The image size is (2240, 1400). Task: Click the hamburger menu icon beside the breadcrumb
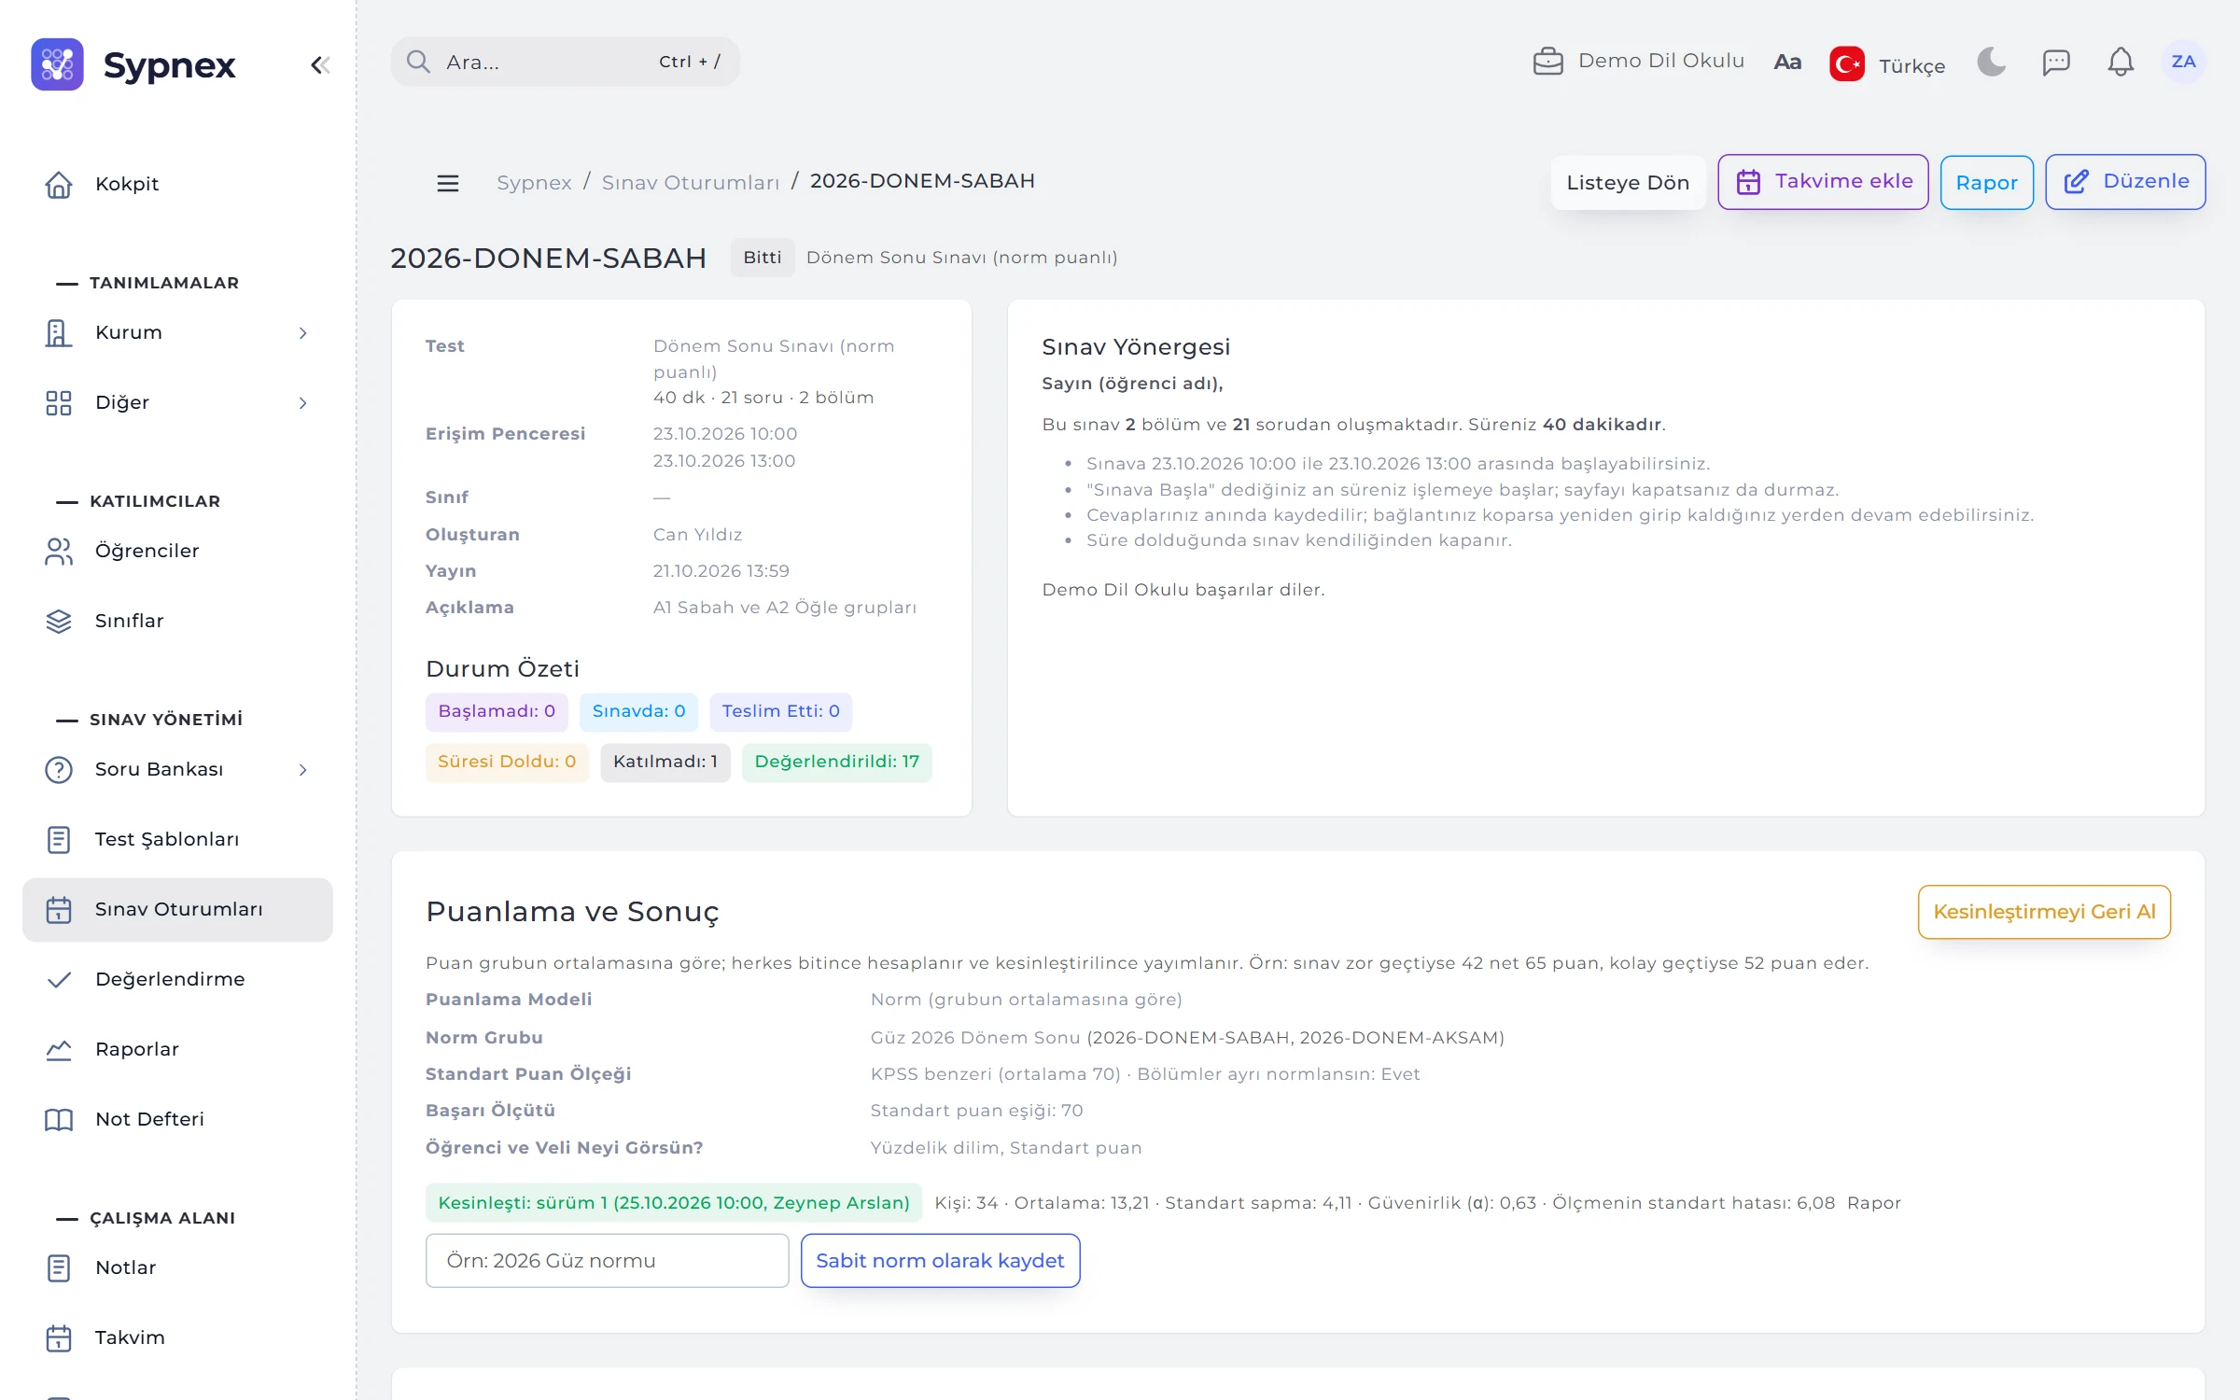(448, 183)
